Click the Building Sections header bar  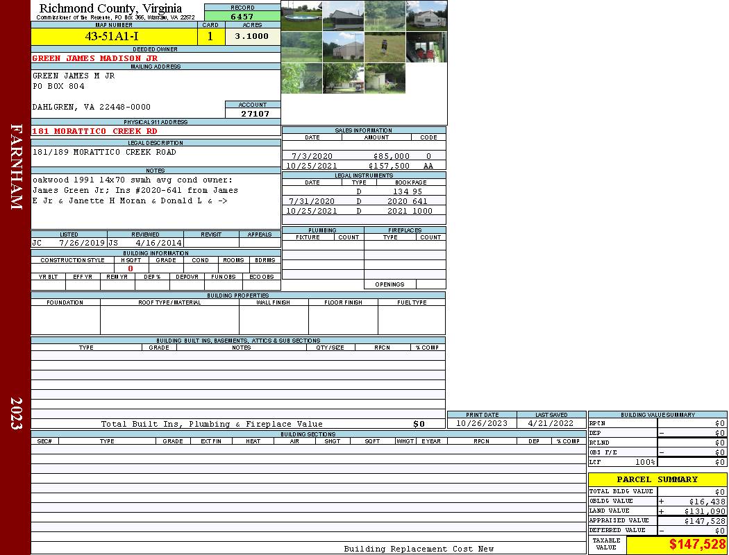[308, 434]
